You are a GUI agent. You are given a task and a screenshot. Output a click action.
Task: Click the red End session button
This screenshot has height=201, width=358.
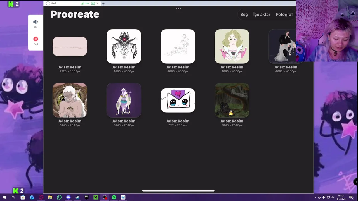(x=36, y=41)
